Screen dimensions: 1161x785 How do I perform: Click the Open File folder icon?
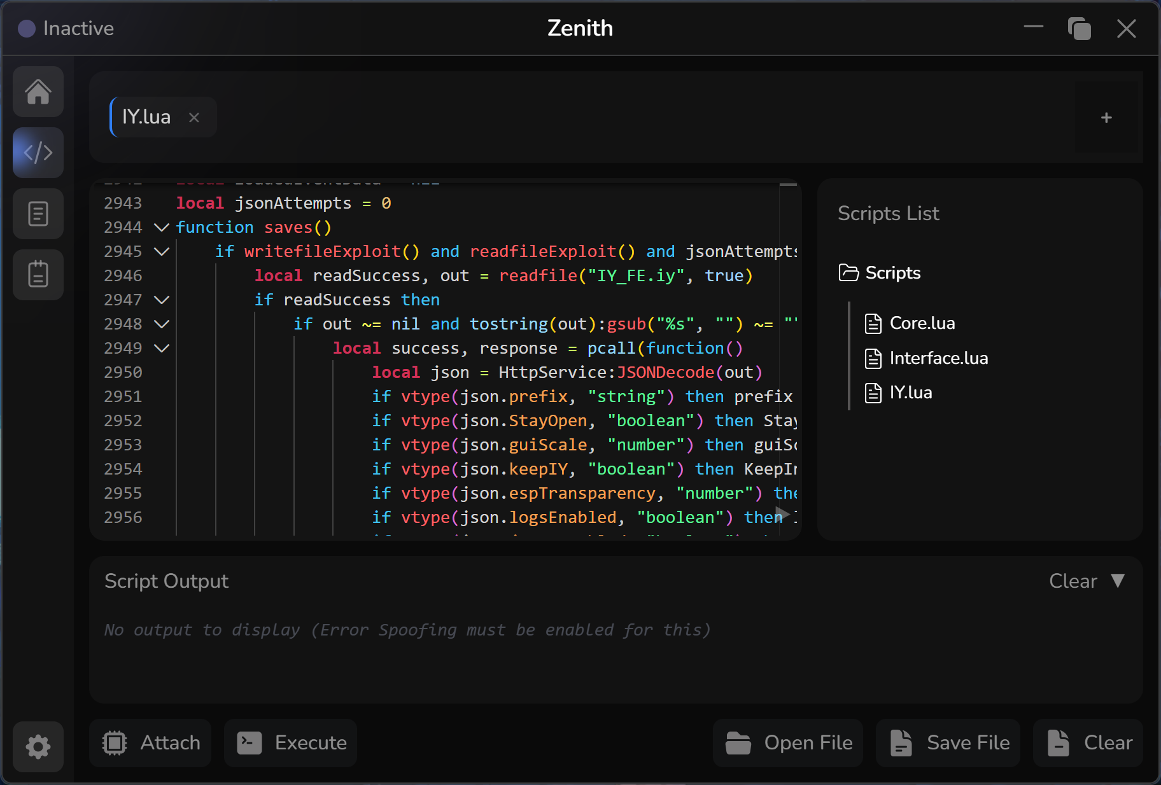[x=738, y=742]
